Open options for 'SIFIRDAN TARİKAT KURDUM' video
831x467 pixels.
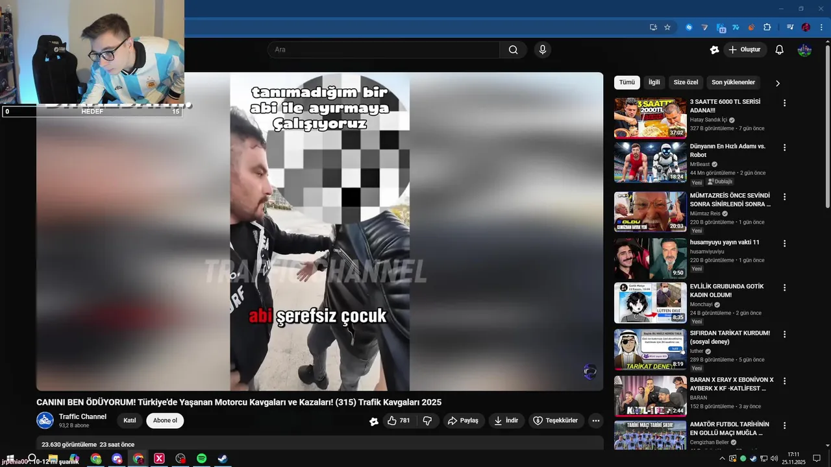pos(784,334)
